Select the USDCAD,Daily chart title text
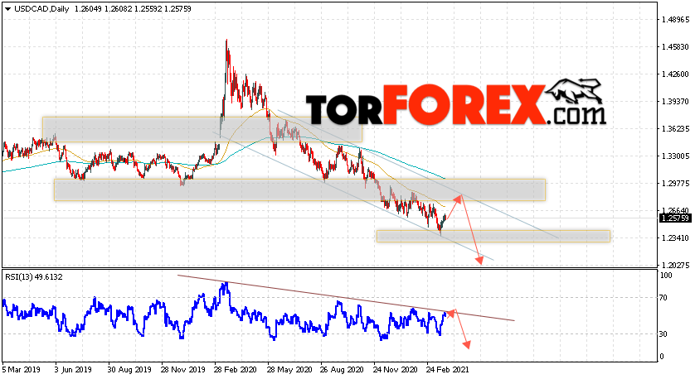The width and height of the screenshot is (695, 379). (41, 9)
